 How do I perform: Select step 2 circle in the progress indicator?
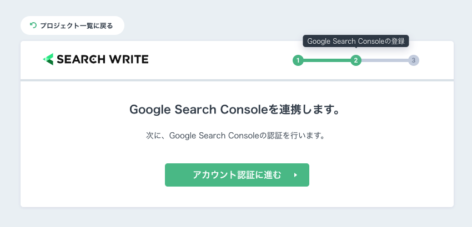click(356, 60)
